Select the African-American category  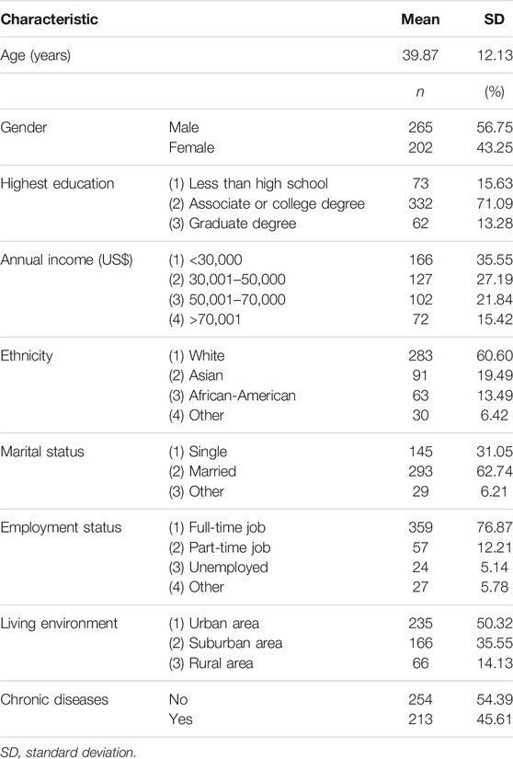tap(232, 396)
